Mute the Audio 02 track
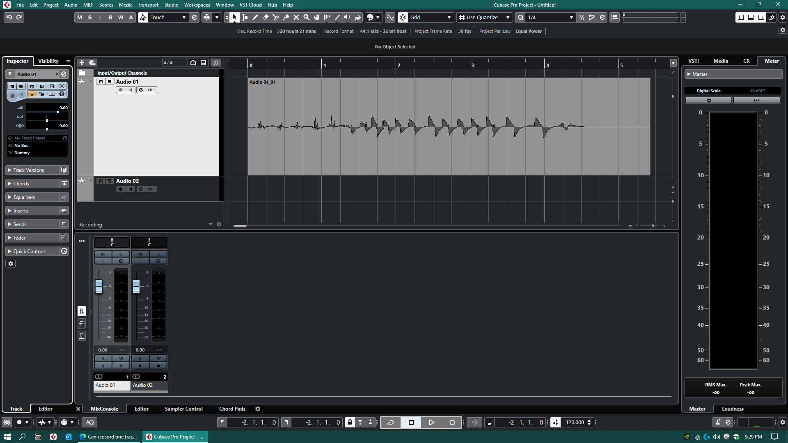The width and height of the screenshot is (788, 443). (x=101, y=181)
